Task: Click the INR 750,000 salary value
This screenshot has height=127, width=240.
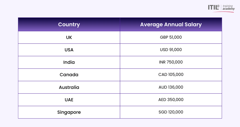Action: pyautogui.click(x=171, y=62)
